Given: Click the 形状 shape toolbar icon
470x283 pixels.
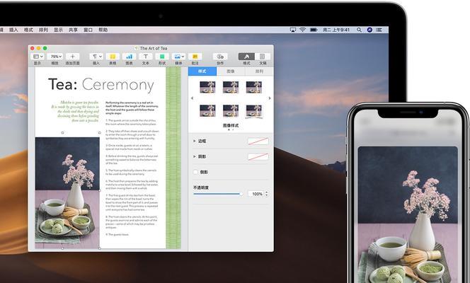Looking at the screenshot, I should click(x=162, y=57).
